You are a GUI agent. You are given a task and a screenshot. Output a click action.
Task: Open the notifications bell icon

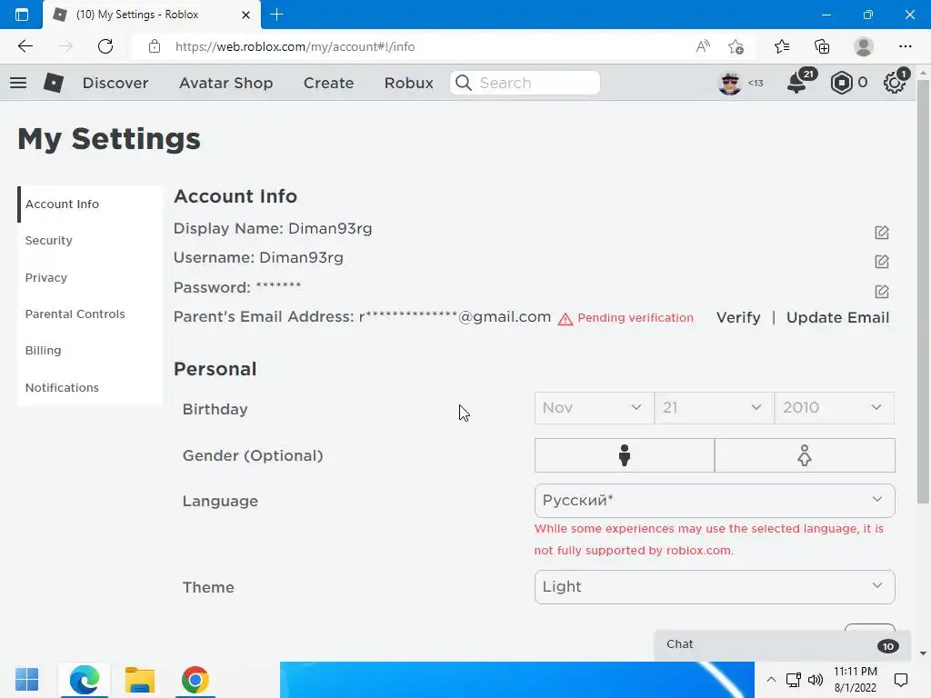click(x=796, y=83)
